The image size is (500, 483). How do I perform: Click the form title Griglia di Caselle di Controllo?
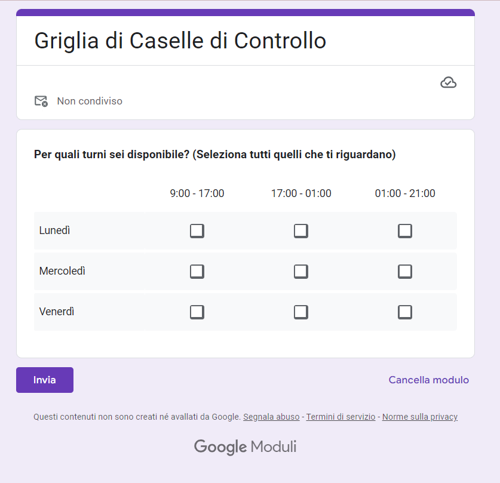tap(180, 41)
